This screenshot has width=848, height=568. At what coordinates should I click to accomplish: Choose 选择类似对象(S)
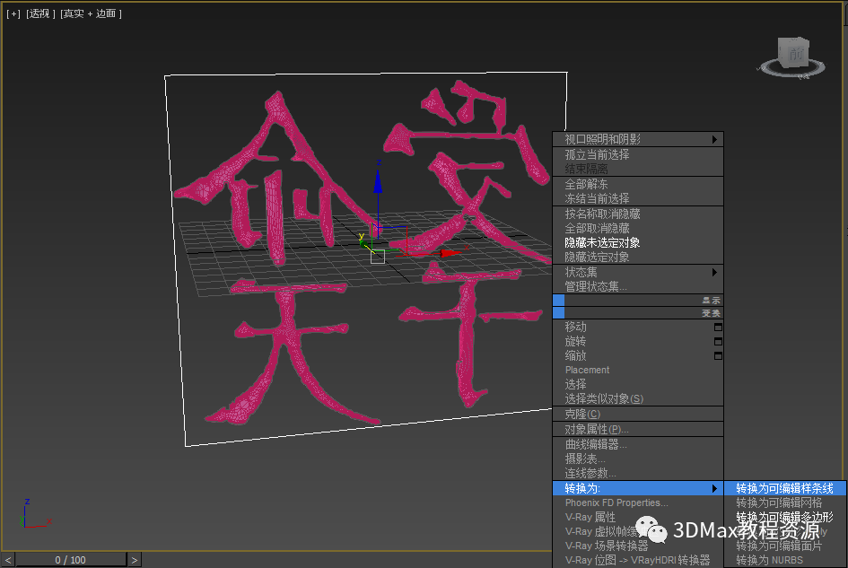click(x=604, y=399)
